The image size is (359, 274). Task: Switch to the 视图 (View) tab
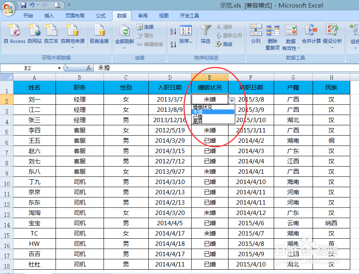164,15
